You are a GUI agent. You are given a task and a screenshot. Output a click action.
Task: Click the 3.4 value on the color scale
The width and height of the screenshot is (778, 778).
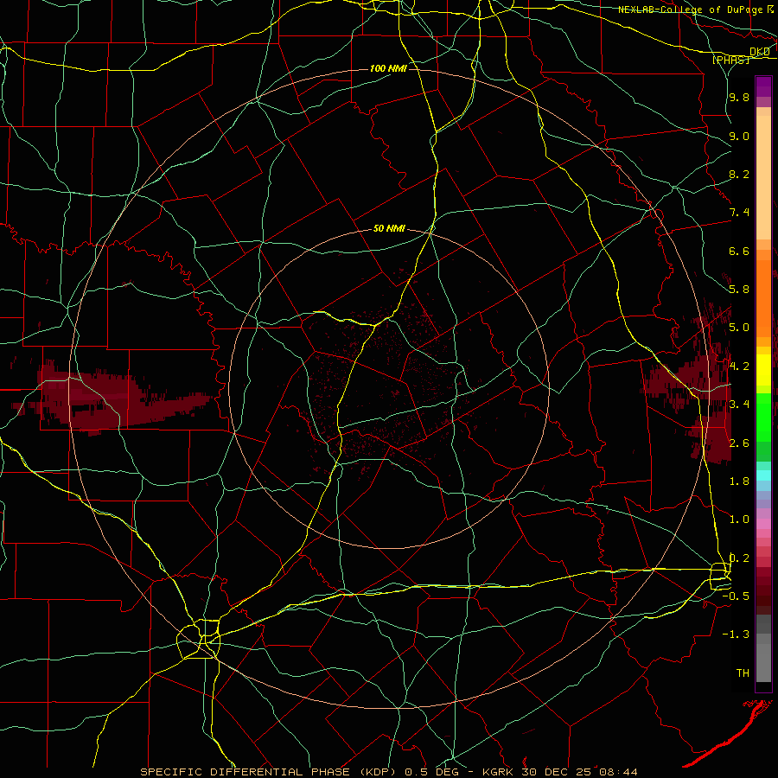tap(739, 404)
